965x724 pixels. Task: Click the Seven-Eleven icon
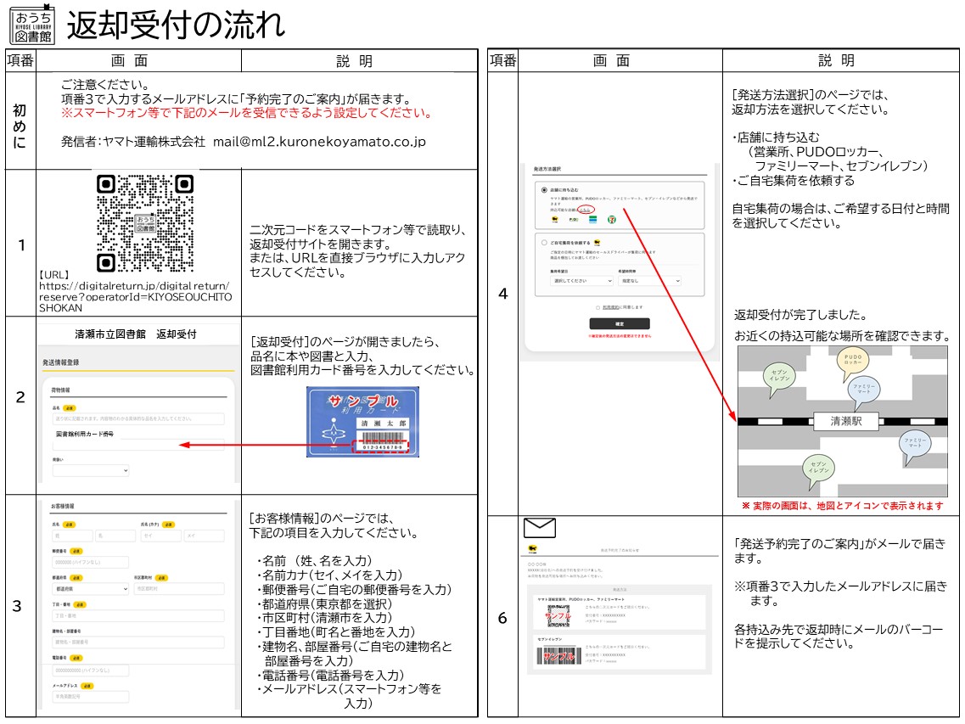[x=612, y=219]
